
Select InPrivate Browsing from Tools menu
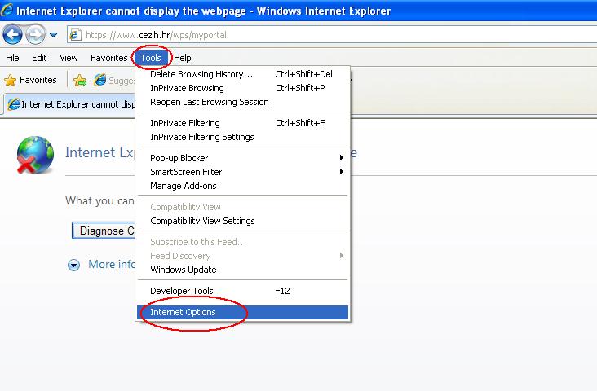(x=242, y=88)
